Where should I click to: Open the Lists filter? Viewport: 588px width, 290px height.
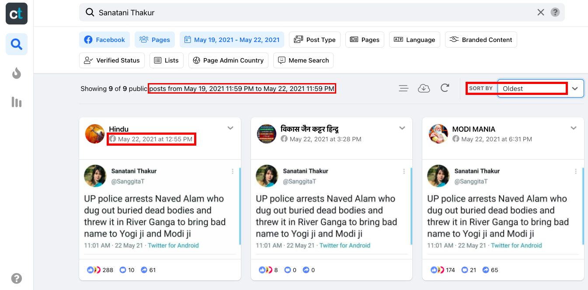click(x=167, y=60)
